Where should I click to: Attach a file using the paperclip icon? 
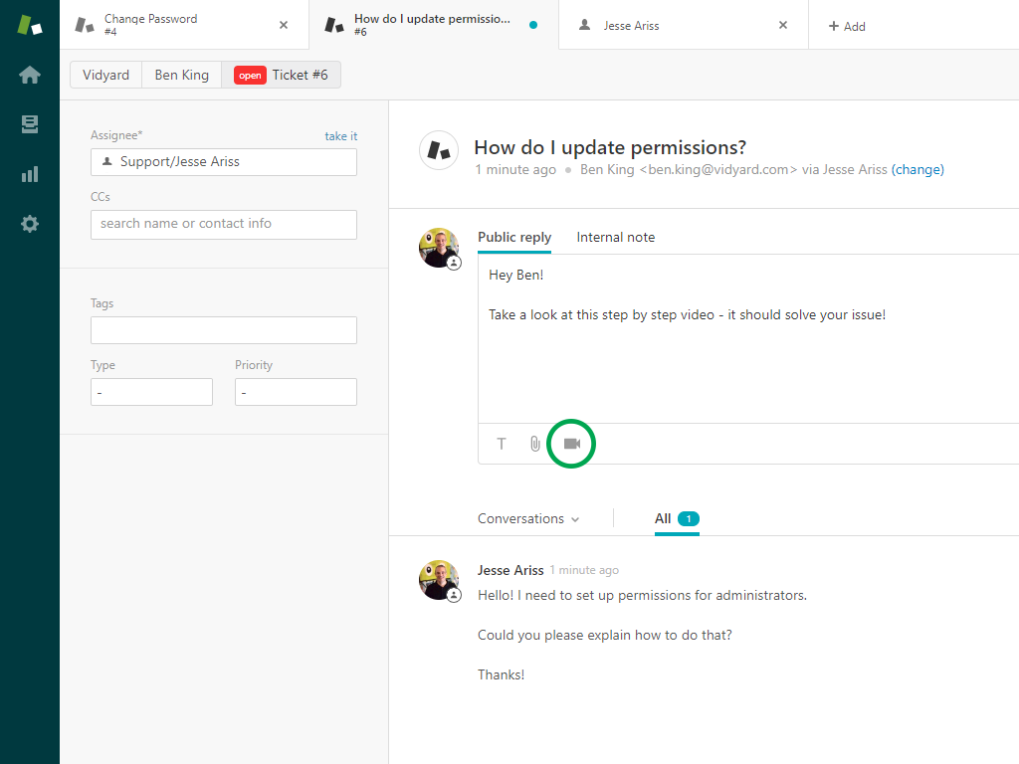pyautogui.click(x=535, y=444)
